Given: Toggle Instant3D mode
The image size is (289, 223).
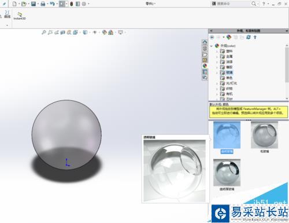Looking at the screenshot, I should pos(20,16).
